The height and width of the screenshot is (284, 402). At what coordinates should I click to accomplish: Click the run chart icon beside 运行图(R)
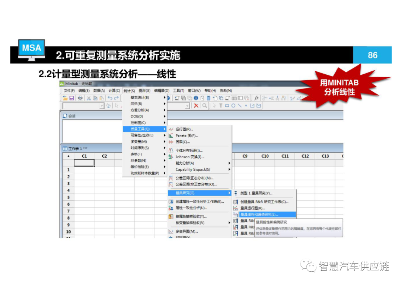pos(171,129)
